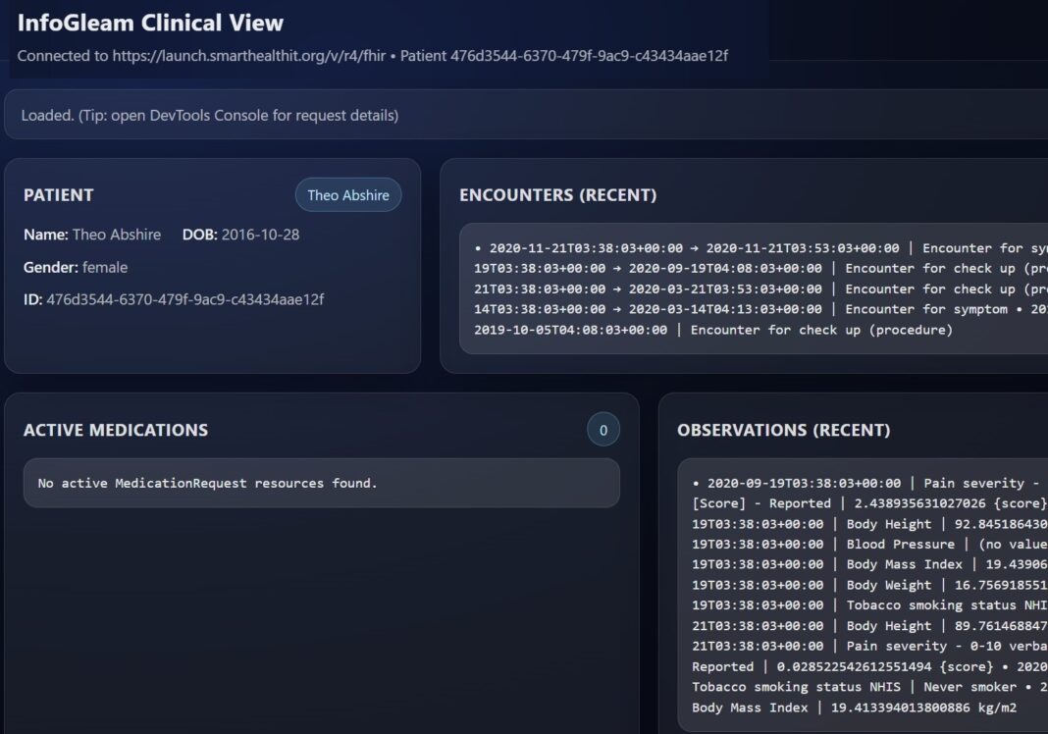Screen dimensions: 1048x734
Task: Click the Blood Pressure no value observation
Action: click(x=869, y=545)
